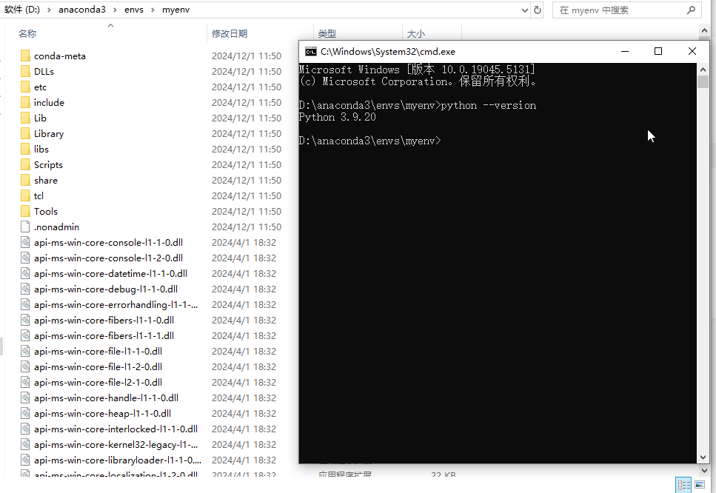Click the search magnifier icon

click(x=691, y=10)
